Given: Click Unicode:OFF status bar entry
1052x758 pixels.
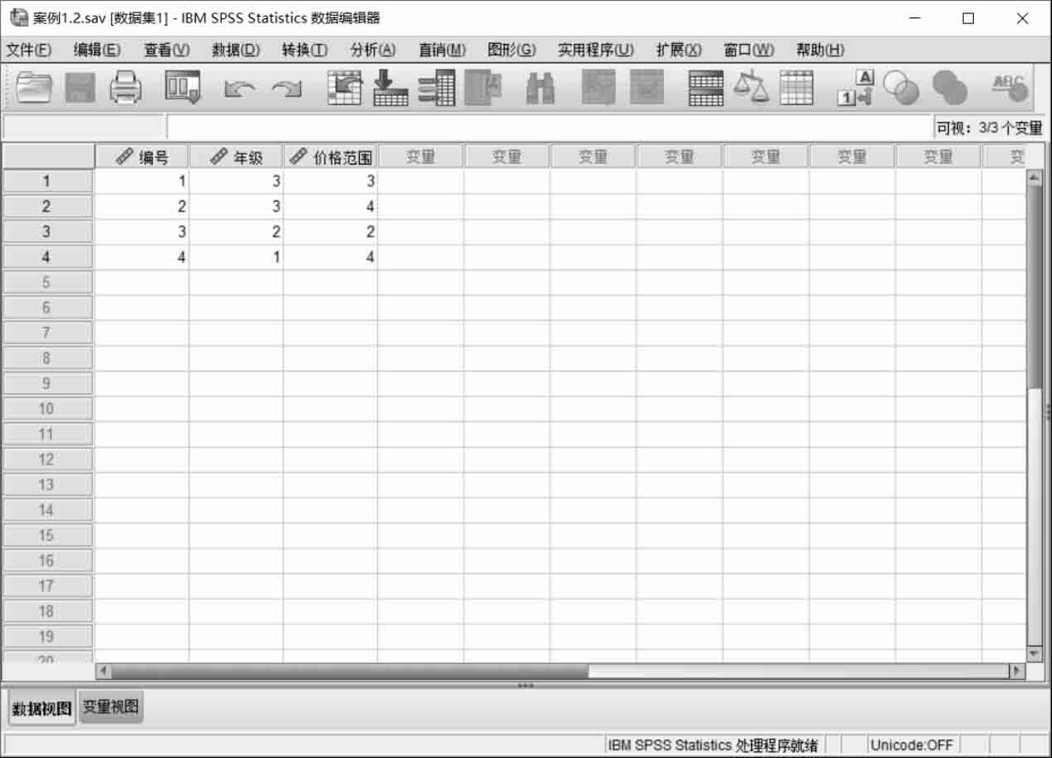Looking at the screenshot, I should tap(912, 745).
